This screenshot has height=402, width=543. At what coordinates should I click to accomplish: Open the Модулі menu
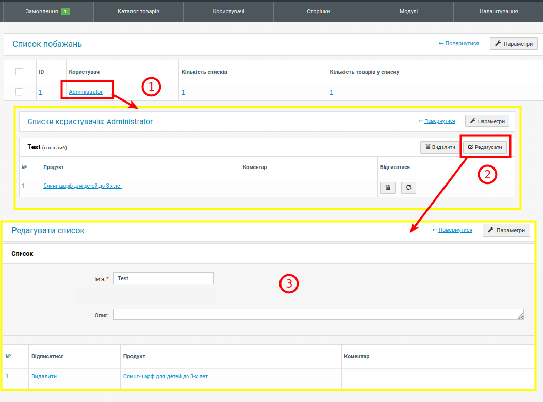click(408, 11)
